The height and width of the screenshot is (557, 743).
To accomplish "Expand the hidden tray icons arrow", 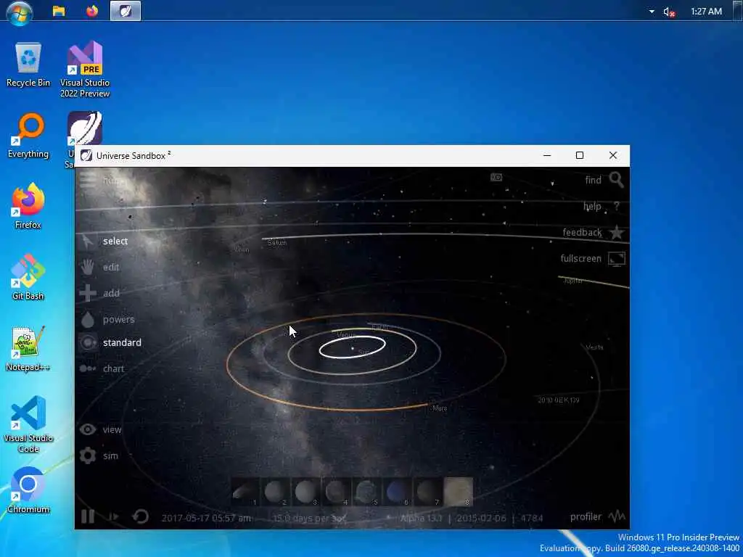I will (x=652, y=12).
